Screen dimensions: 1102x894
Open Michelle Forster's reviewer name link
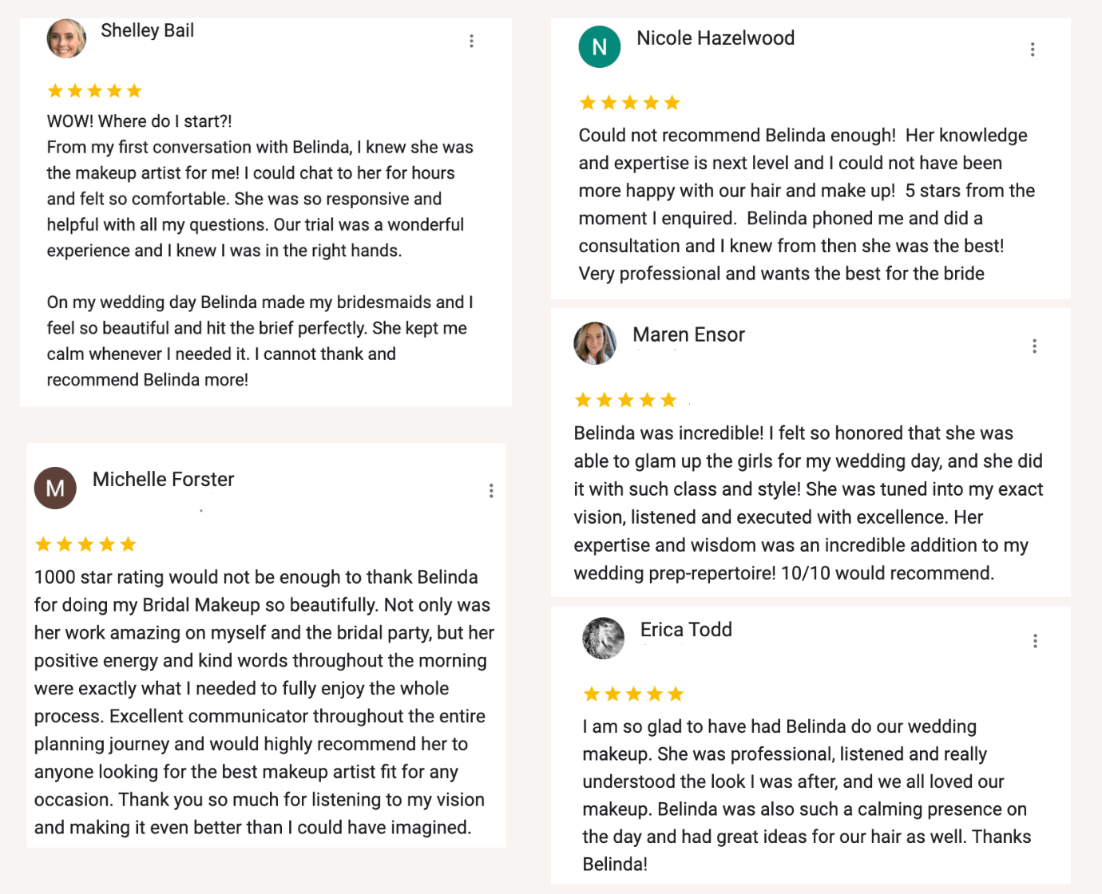(x=163, y=479)
